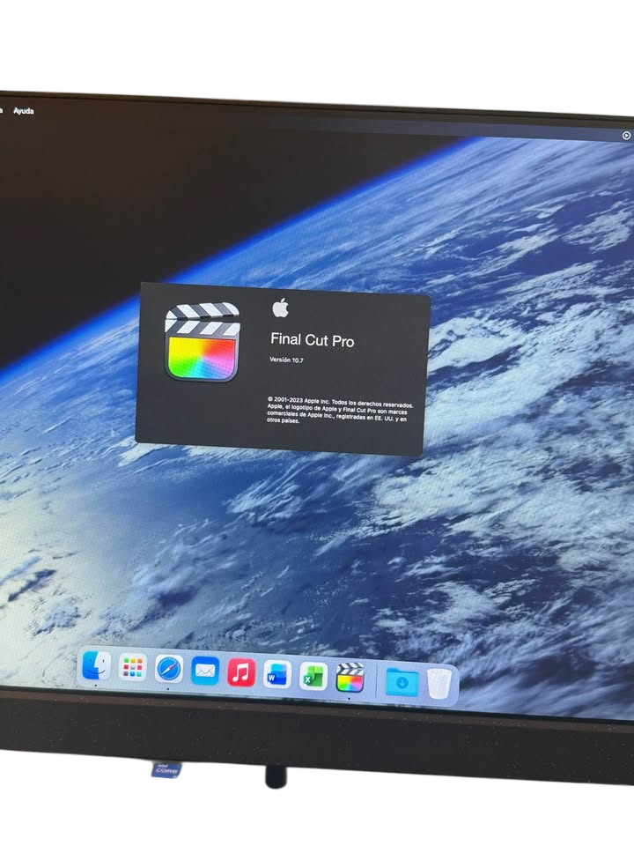Viewport: 634px width, 846px height.
Task: Launch Microsoft Word from the dock
Action: [277, 674]
